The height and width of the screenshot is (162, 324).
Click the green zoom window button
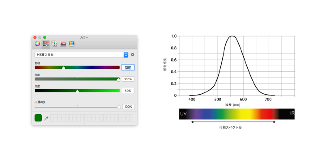pos(45,37)
